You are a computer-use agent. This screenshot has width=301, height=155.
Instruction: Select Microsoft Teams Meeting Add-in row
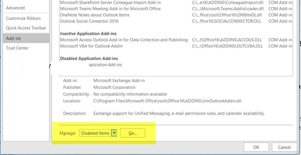(111, 9)
